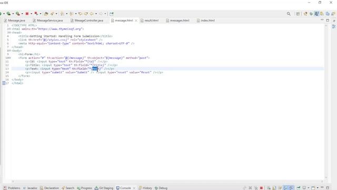Close the Console view tab
The image size is (337, 190).
pos(134,188)
